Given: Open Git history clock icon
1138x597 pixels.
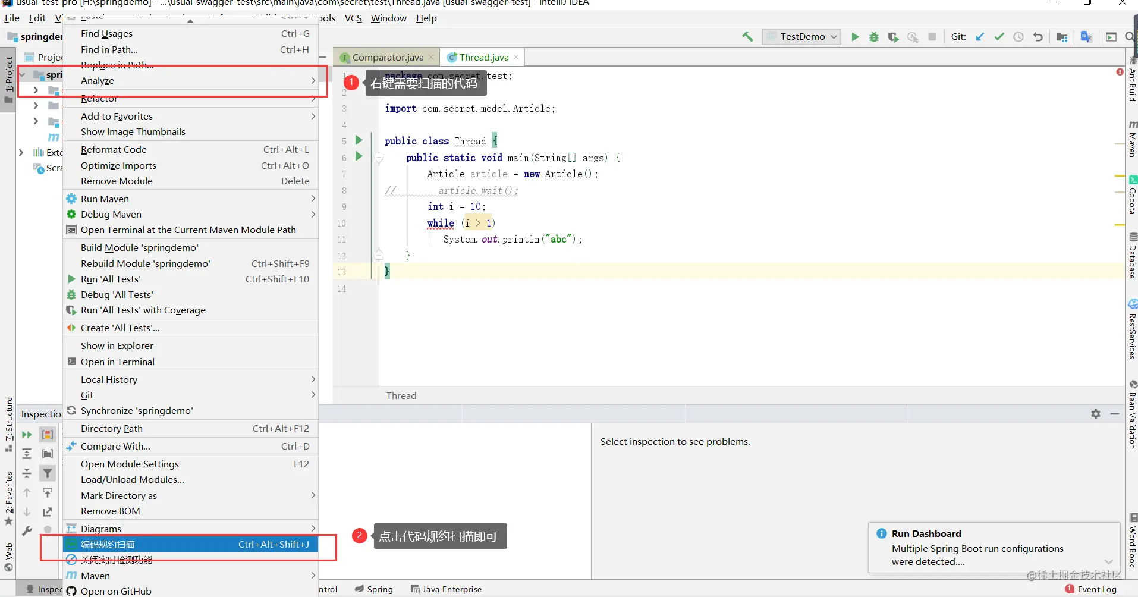Looking at the screenshot, I should click(x=1018, y=37).
